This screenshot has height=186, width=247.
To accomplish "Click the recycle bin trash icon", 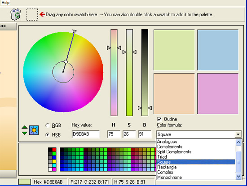I will pos(15,14).
